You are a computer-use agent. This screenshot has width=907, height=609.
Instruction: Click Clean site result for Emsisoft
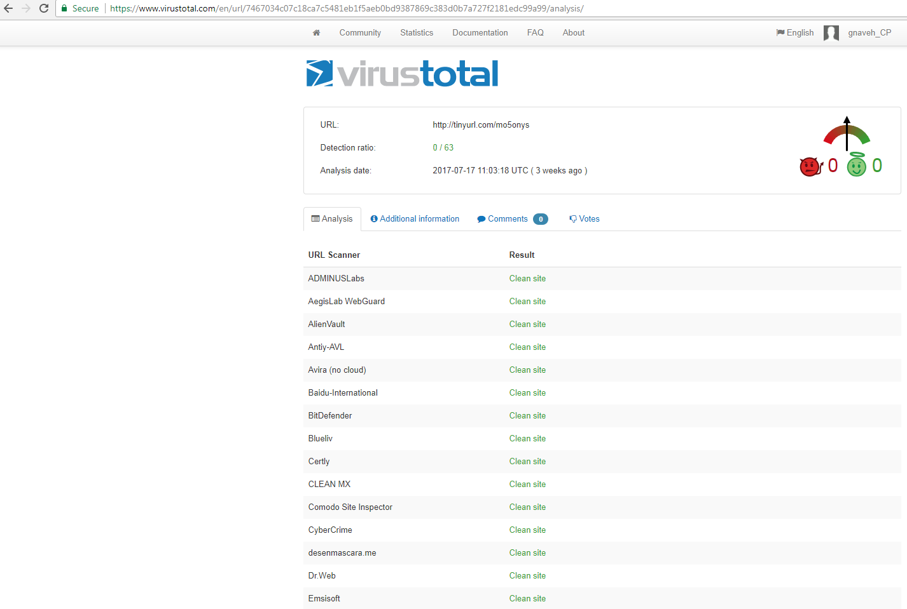click(x=527, y=598)
